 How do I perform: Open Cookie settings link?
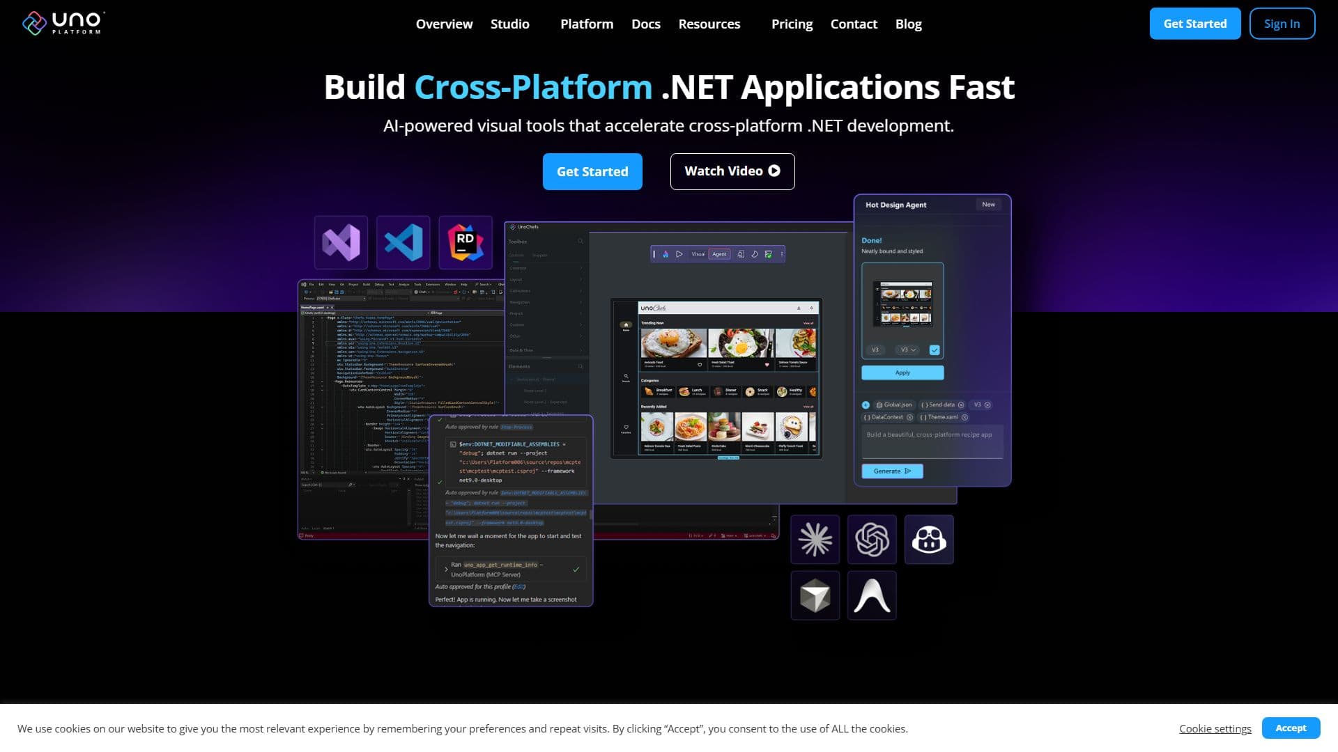[1215, 728]
